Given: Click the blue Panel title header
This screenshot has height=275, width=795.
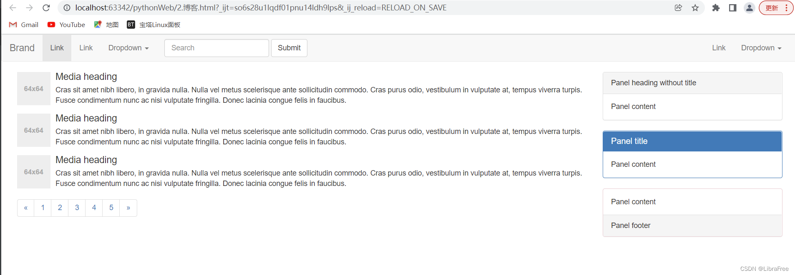Looking at the screenshot, I should tap(692, 141).
